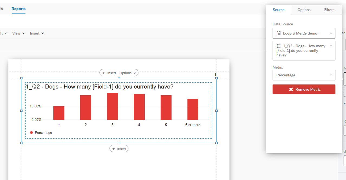Select the Reports tab
This screenshot has width=346, height=180.
pos(18,9)
